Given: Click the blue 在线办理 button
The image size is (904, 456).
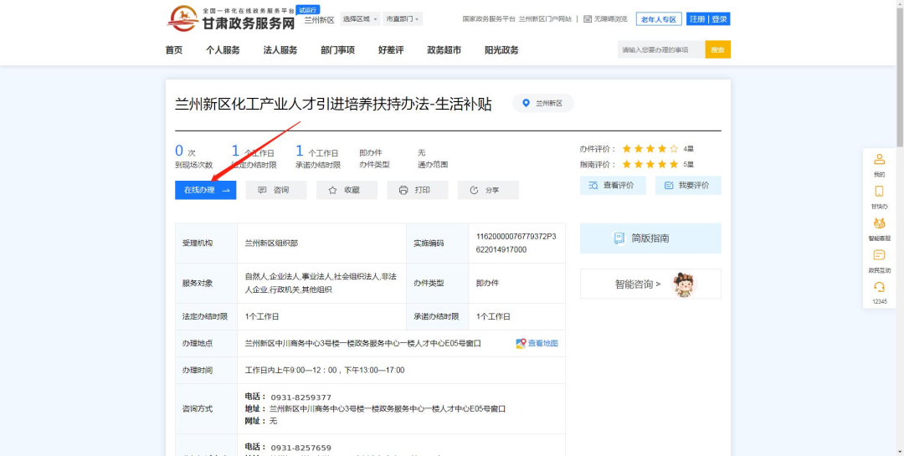Looking at the screenshot, I should (x=205, y=190).
